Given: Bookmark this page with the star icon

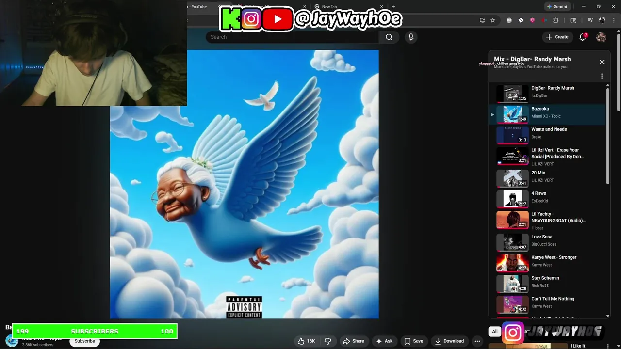Looking at the screenshot, I should (493, 20).
